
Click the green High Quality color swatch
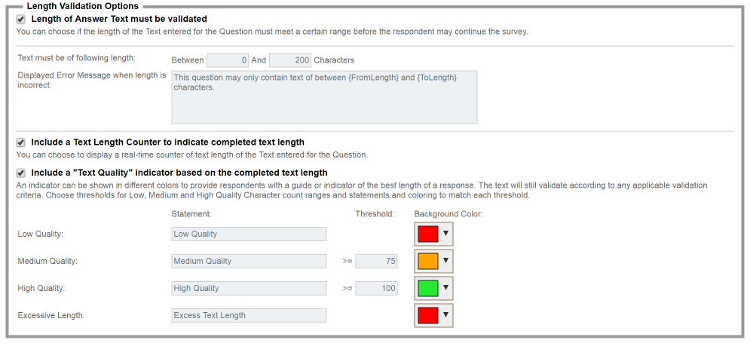click(x=427, y=288)
